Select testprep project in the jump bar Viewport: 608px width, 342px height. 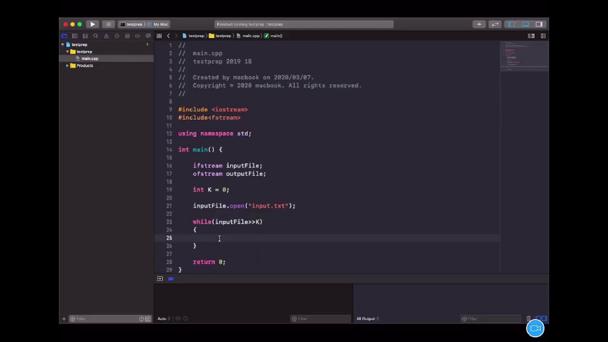[193, 36]
